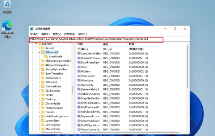Image resolution: width=215 pixels, height=136 pixels.
Task: Select the MapNetDrvBtn value icon
Action: pos(79,98)
